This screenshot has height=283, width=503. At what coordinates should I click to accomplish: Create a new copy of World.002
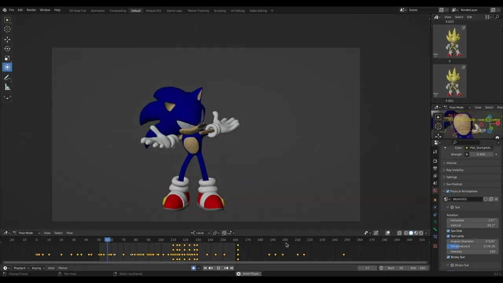(x=491, y=199)
